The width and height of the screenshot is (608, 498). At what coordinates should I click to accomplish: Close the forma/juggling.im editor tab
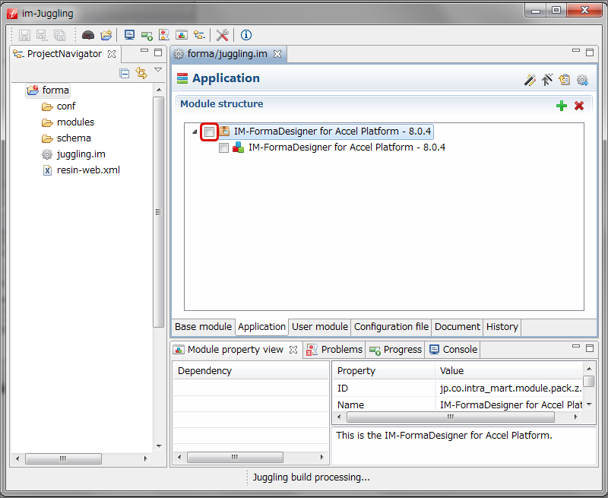277,54
